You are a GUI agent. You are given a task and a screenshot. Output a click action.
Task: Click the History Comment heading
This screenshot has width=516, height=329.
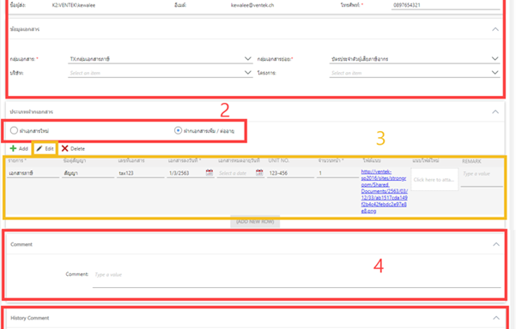[29, 318]
